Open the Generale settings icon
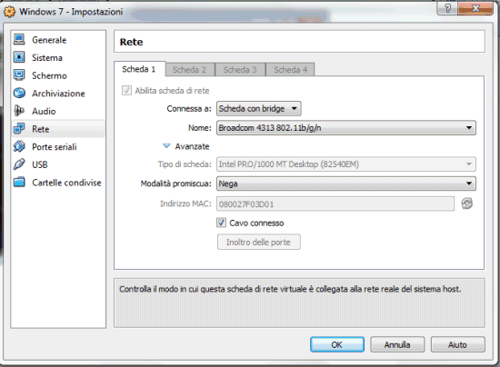This screenshot has height=367, width=500. (19, 40)
